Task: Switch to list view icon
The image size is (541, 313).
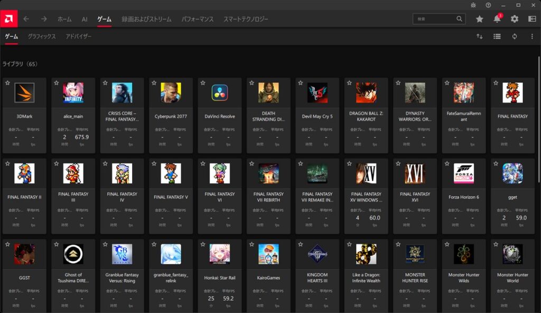Action: pyautogui.click(x=497, y=36)
